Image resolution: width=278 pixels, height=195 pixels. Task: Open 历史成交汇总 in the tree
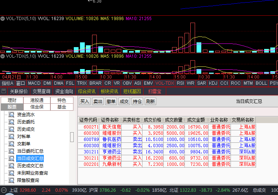(30, 166)
